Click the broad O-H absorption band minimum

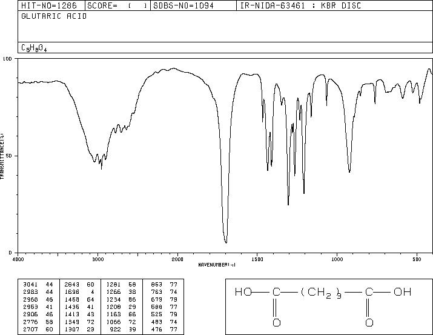click(101, 167)
